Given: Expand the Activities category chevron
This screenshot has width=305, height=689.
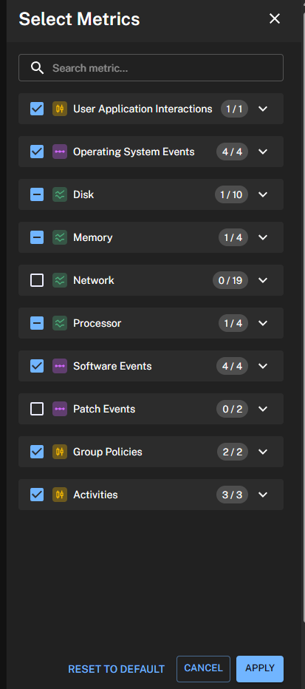Looking at the screenshot, I should 263,495.
